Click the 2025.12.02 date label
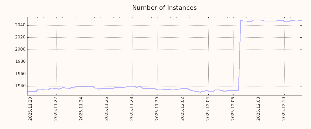 click(x=182, y=109)
